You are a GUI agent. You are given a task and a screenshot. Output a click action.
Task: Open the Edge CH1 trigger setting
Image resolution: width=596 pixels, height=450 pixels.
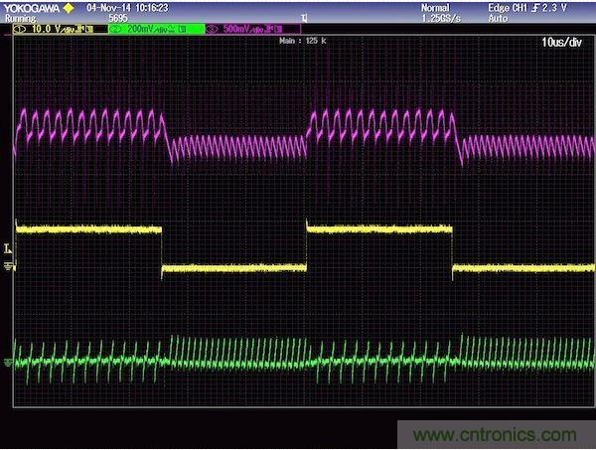pos(514,7)
